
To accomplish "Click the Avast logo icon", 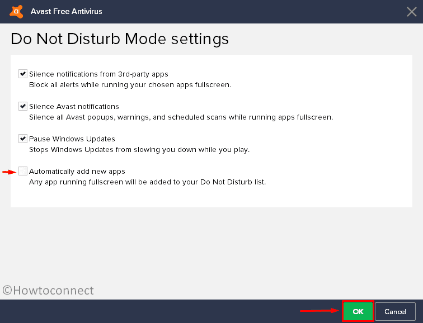I will [16, 12].
